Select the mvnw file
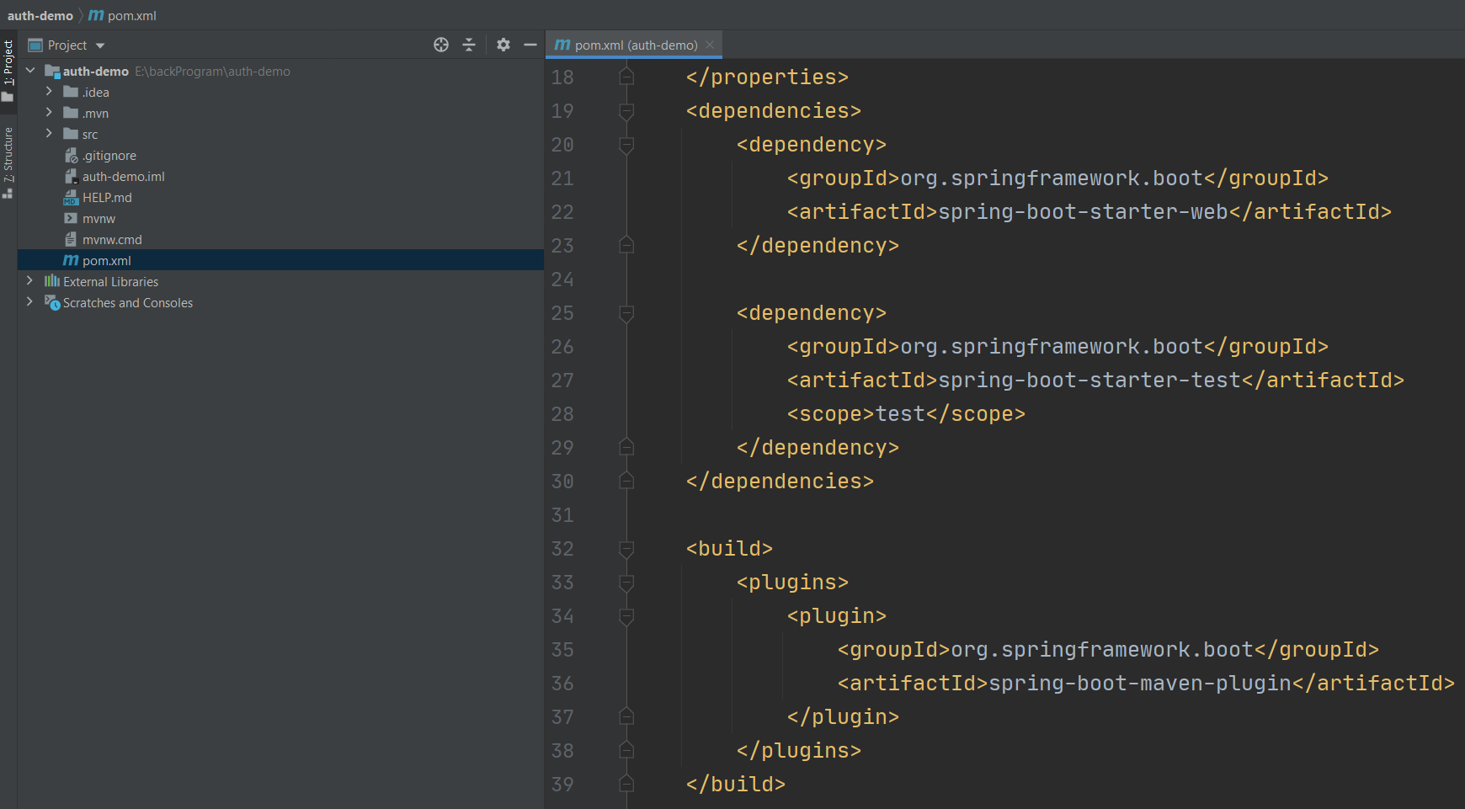 pyautogui.click(x=99, y=219)
